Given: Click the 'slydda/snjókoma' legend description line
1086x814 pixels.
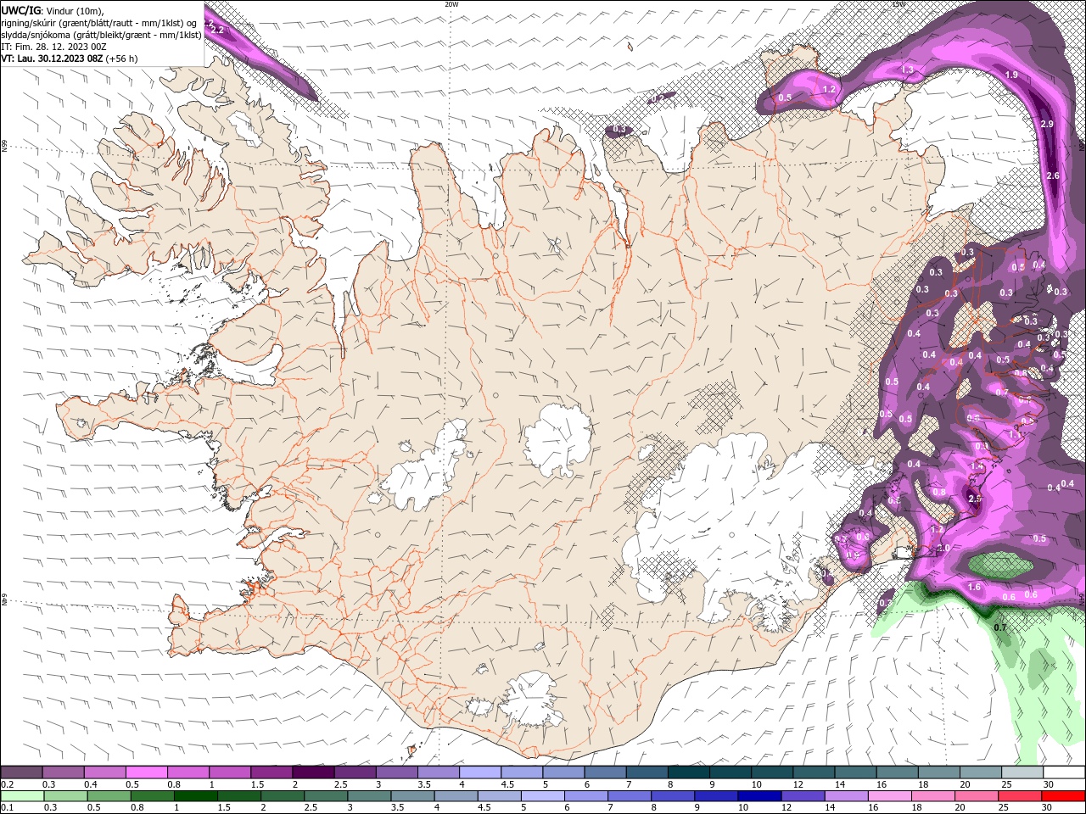Looking at the screenshot, I should [102, 35].
